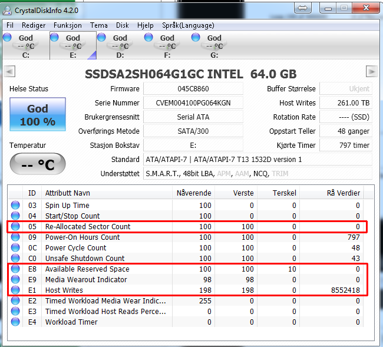383x347 pixels.
Task: Click the Media Wearout Indicator attribute name
Action: click(x=86, y=279)
